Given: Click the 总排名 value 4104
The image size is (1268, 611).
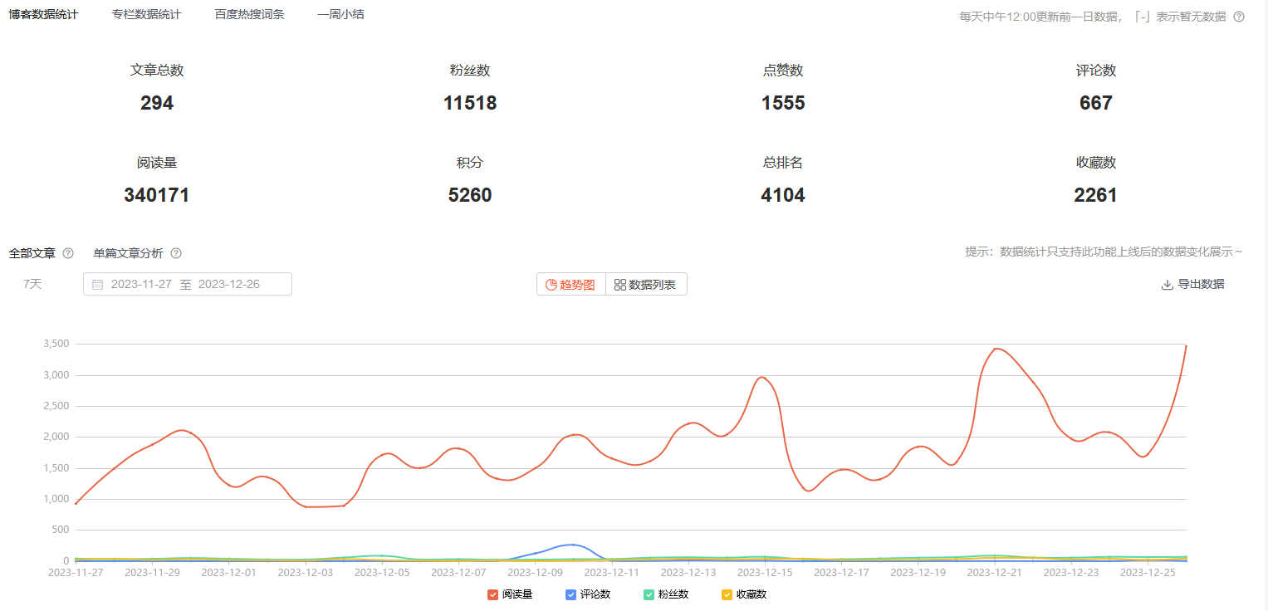Looking at the screenshot, I should [783, 195].
